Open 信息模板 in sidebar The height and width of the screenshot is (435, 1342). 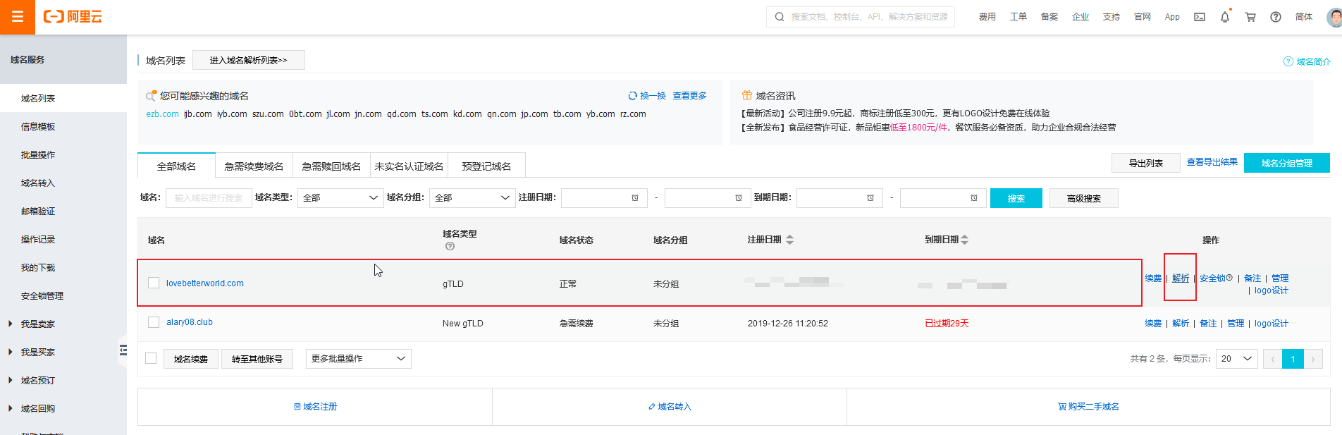38,127
